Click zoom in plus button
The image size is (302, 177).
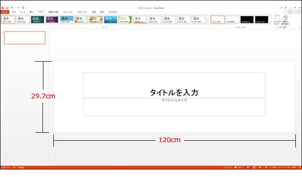[288, 168]
